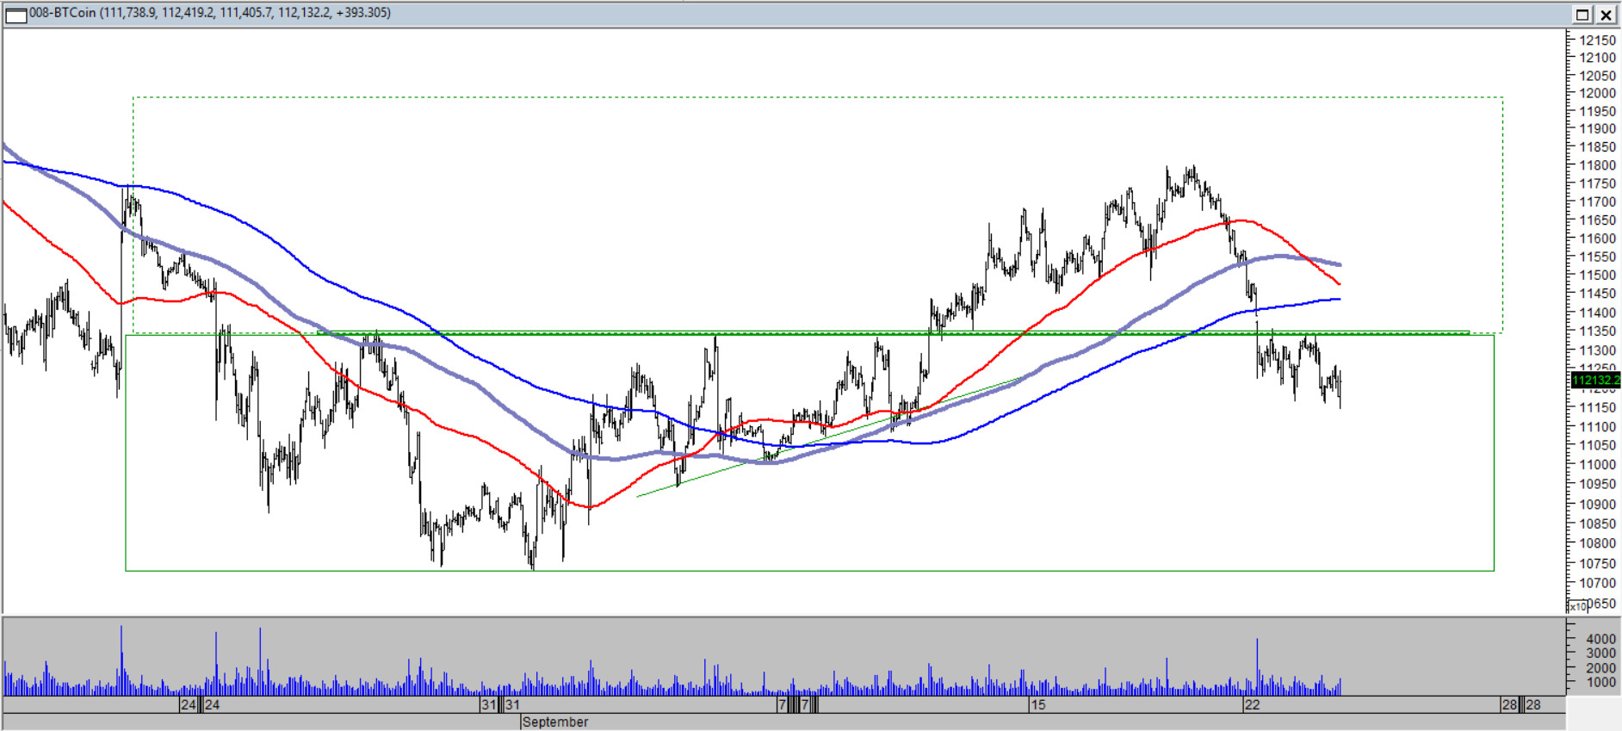The height and width of the screenshot is (731, 1622).
Task: Select the bottom edge of solid green rectangle
Action: (x=809, y=570)
